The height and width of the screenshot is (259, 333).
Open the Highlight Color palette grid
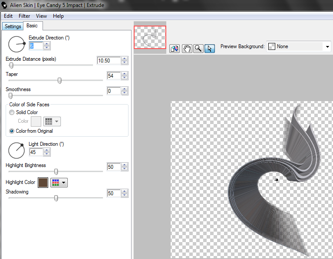(59, 183)
